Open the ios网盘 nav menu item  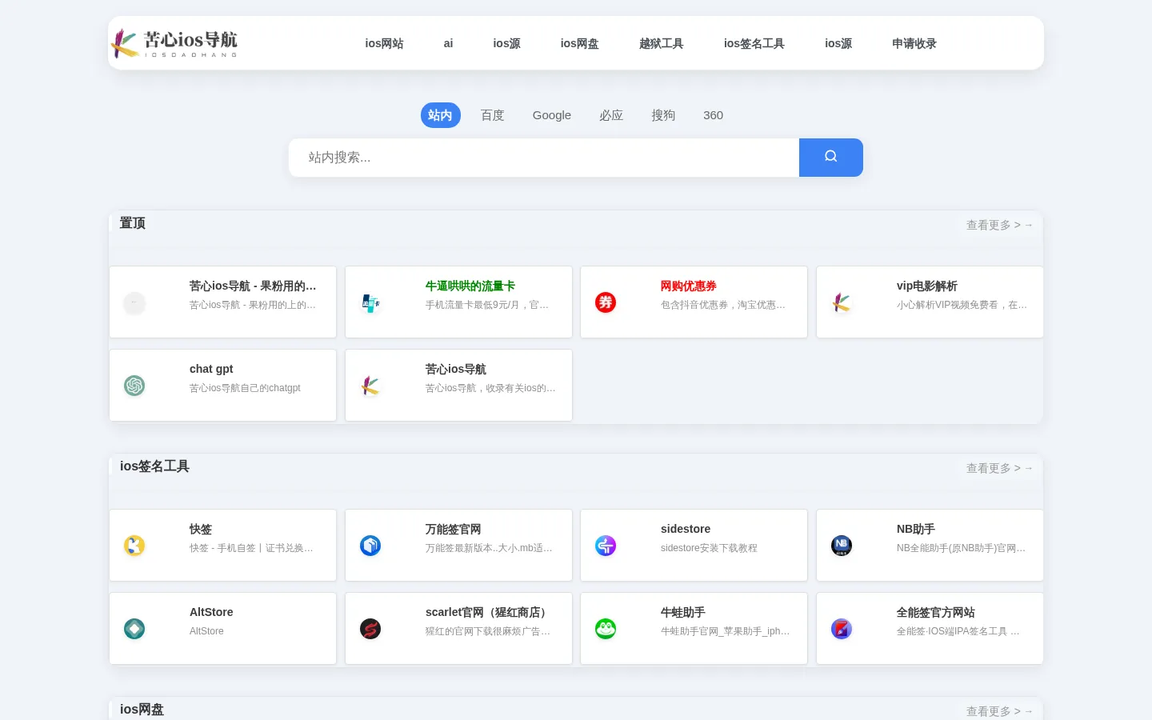(579, 43)
